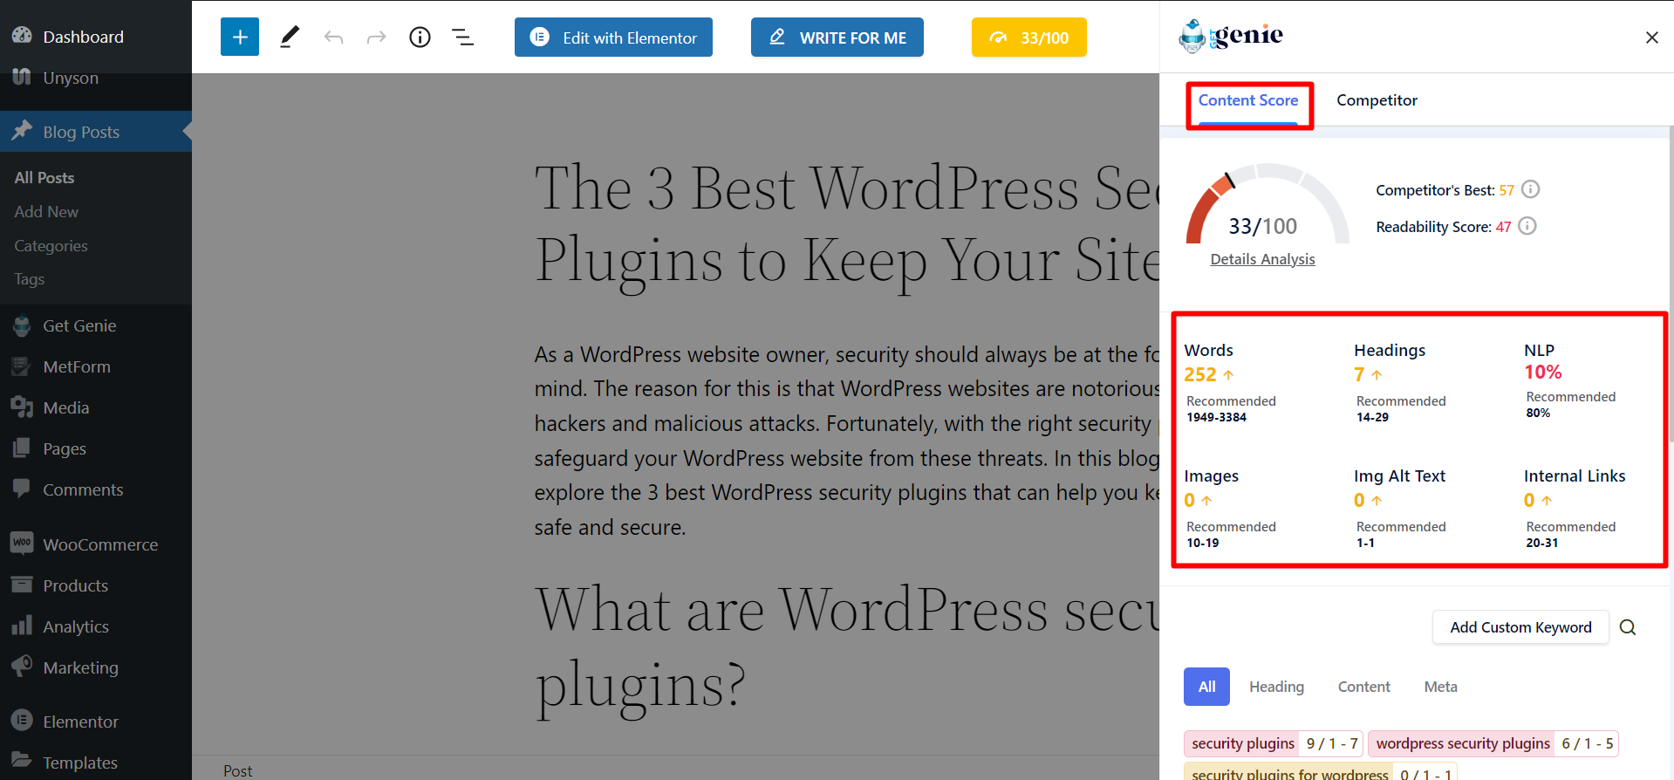Switch to the Content Score tab
The height and width of the screenshot is (780, 1674).
point(1248,100)
